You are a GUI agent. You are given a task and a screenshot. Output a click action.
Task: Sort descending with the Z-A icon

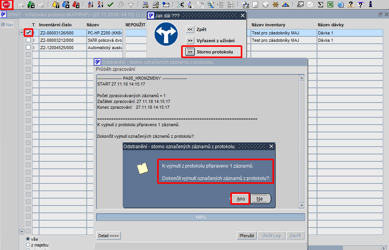pyautogui.click(x=101, y=5)
